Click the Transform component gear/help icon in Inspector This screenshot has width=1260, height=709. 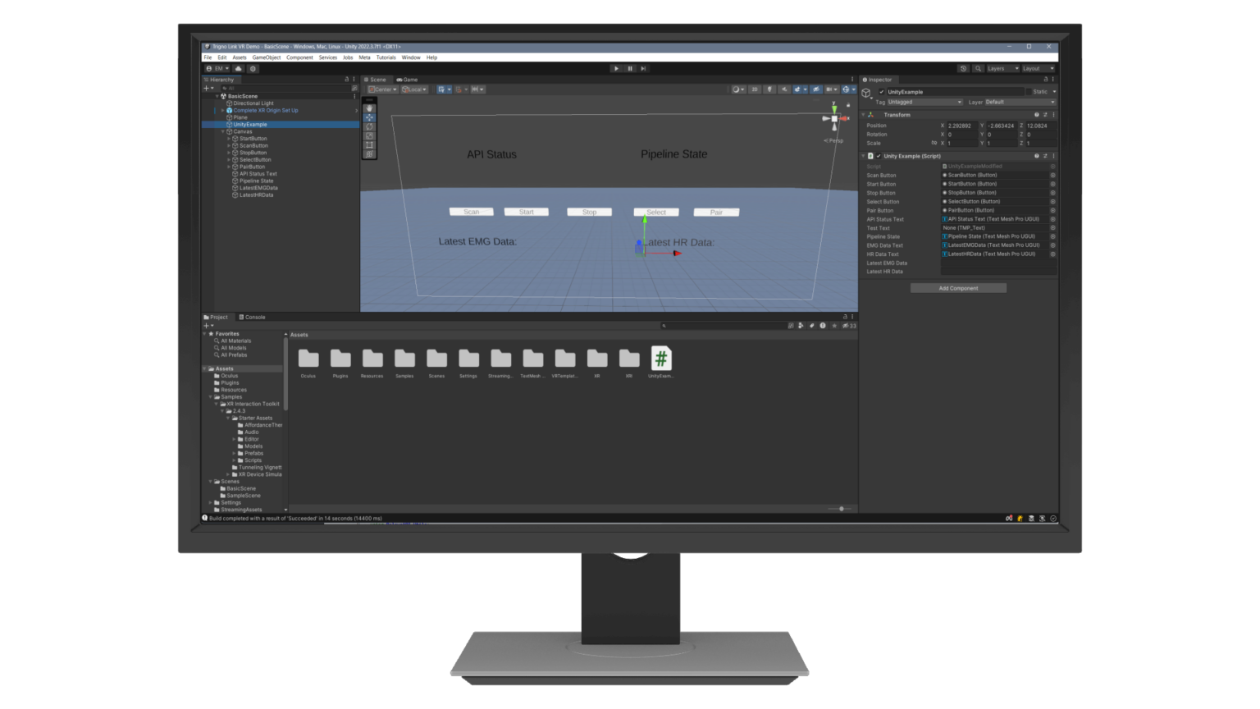1038,115
